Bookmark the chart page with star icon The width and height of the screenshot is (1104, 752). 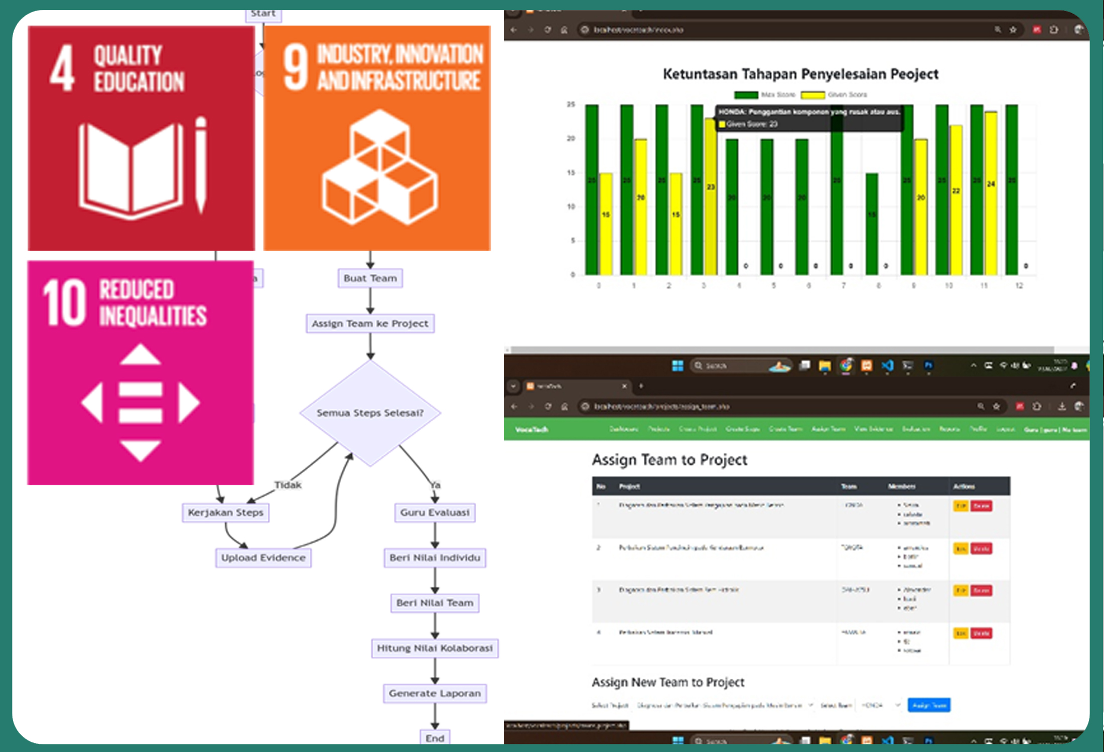pos(1013,30)
